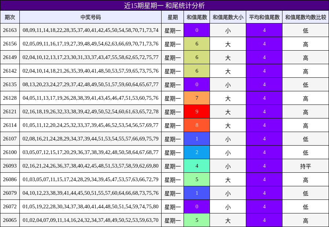Click winning numbers of issue 26142
The width and height of the screenshot is (329, 227).
90,71
